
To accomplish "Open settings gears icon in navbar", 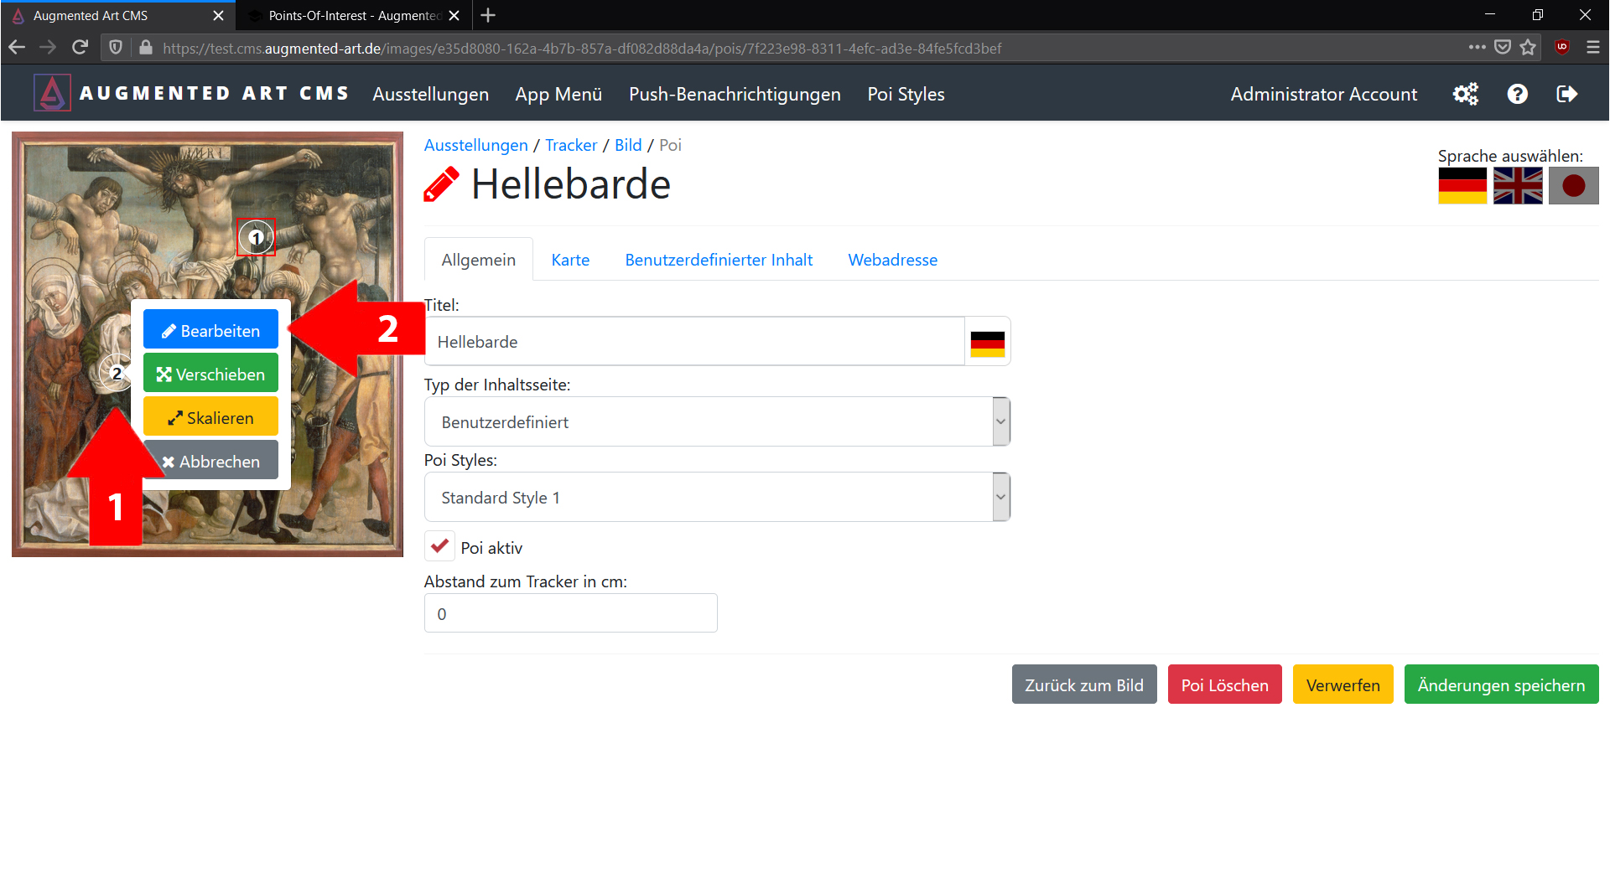I will coord(1466,94).
